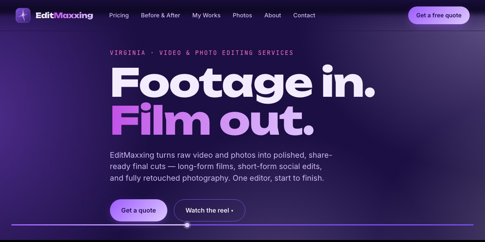Viewport: 485px width, 242px height.
Task: Select Photos in the navigation bar
Action: click(242, 15)
